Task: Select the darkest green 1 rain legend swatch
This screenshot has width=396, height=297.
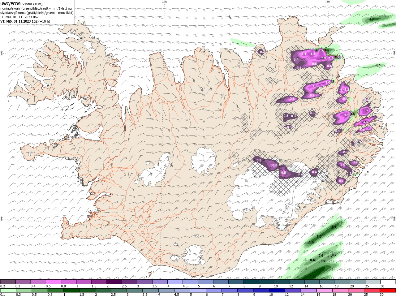Action: pos(71,291)
